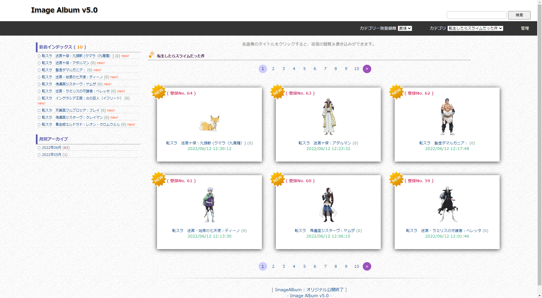The image size is (542, 298).
Task: Open card title 迷宮十傑：九頭獣 (クマラ（九魔羅）)
Action: coord(206,143)
